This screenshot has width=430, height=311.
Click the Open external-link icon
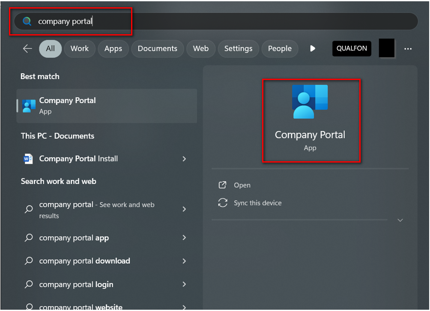pos(222,185)
